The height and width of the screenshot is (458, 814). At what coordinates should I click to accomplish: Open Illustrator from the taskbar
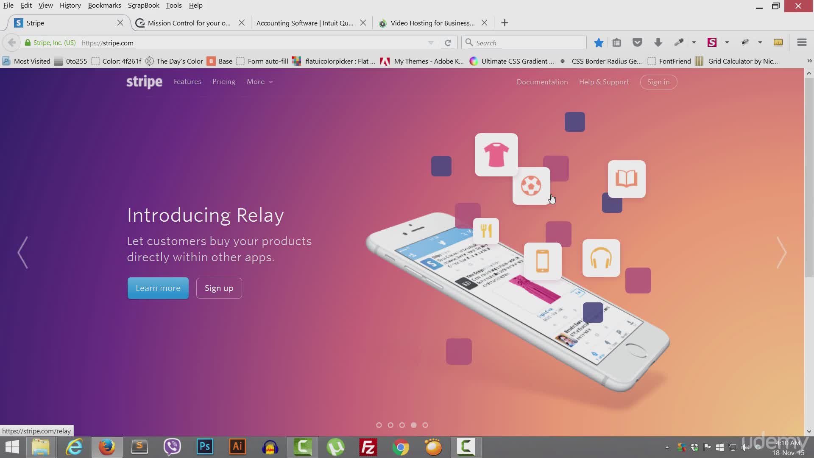237,447
